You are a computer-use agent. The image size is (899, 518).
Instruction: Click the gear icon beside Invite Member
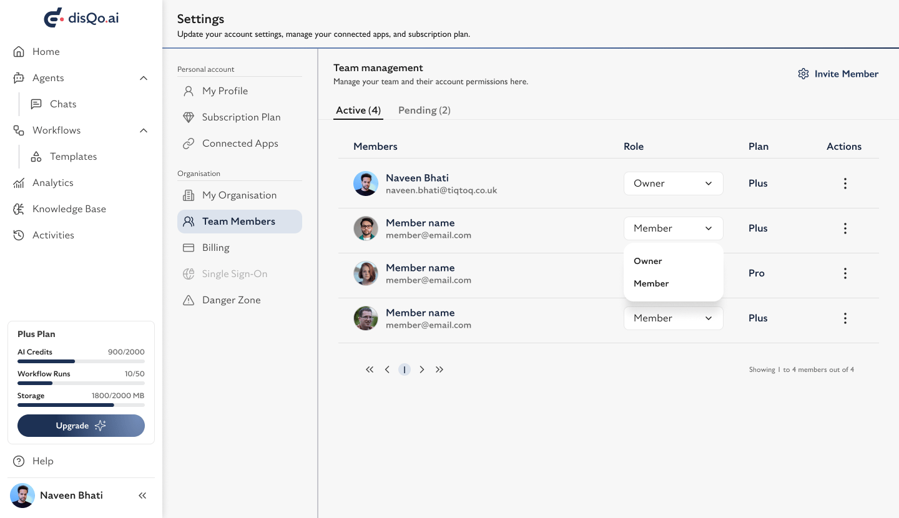point(803,74)
